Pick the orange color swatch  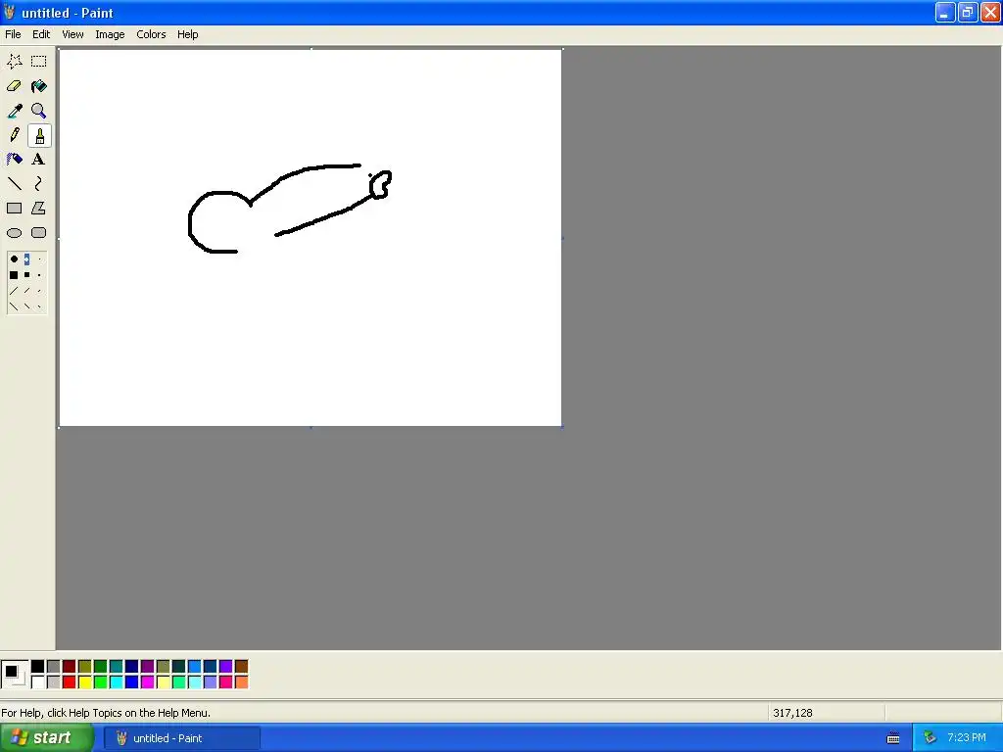click(x=242, y=682)
